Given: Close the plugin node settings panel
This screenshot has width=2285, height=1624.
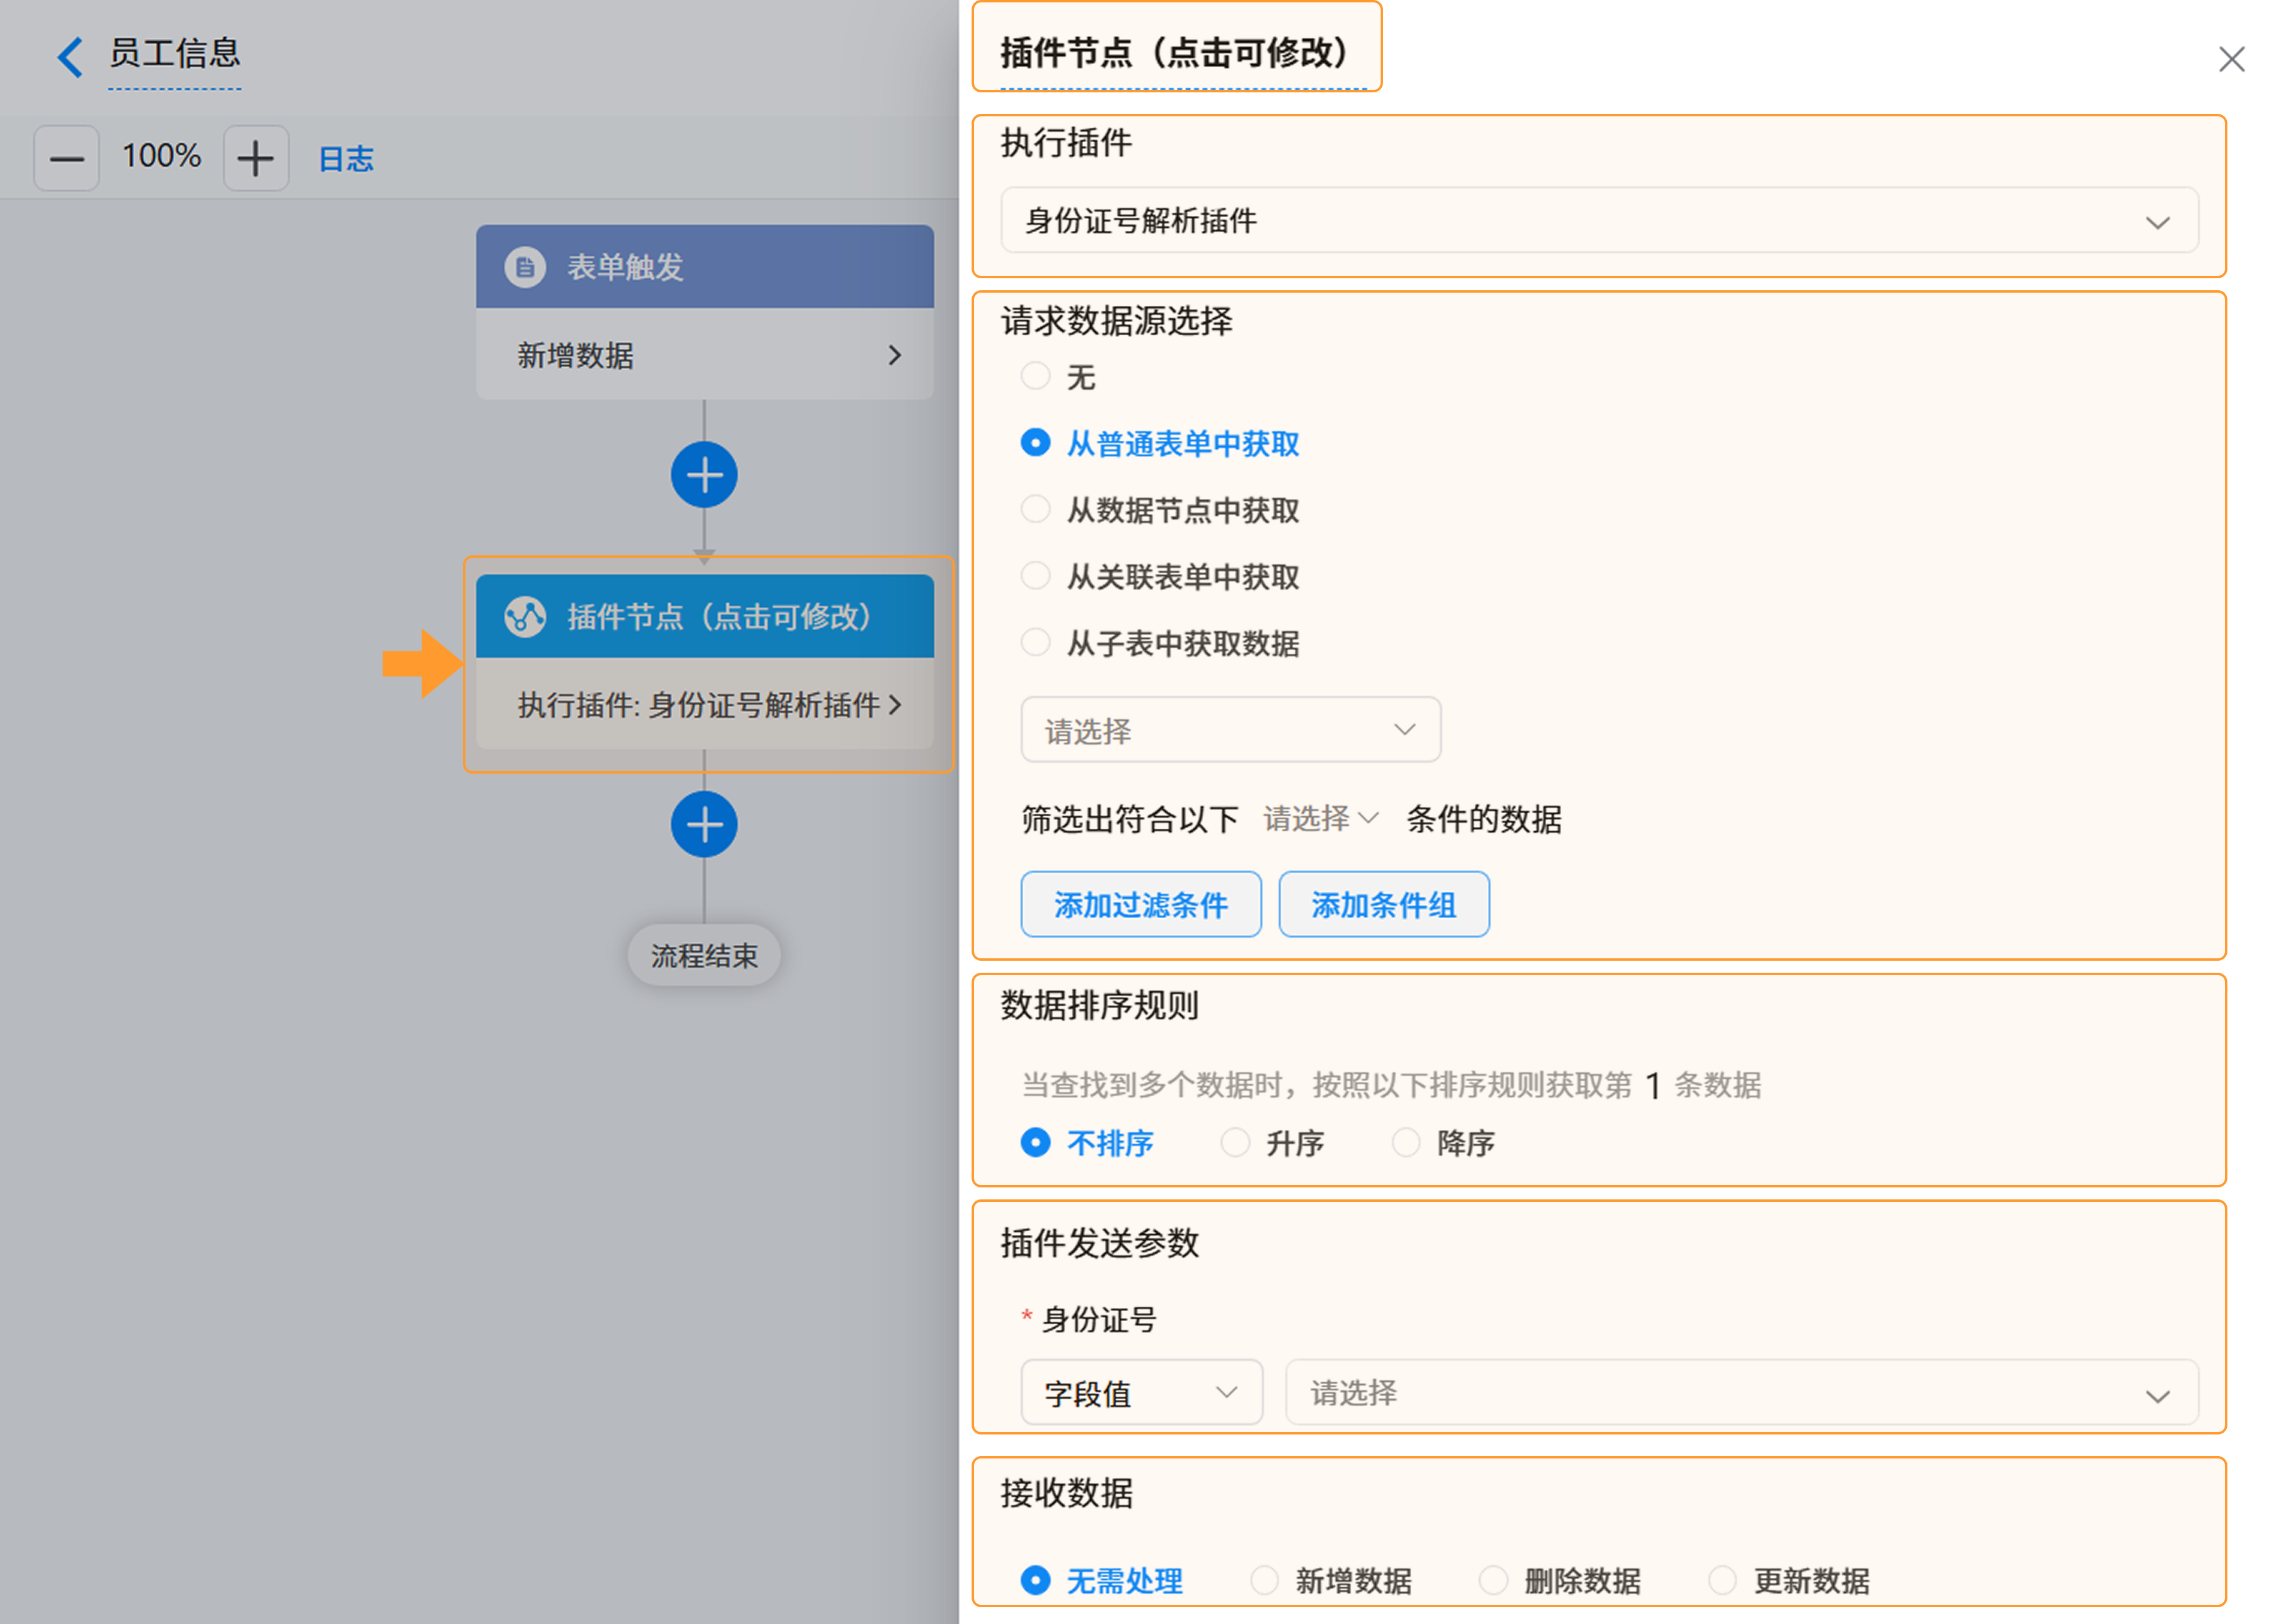Looking at the screenshot, I should pos(2231,59).
